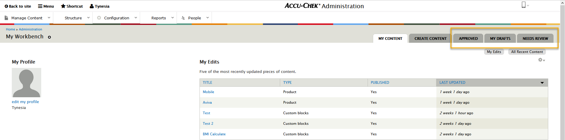Sort table by Last Updated header
Screen dimensions: 565x140
(x=452, y=83)
